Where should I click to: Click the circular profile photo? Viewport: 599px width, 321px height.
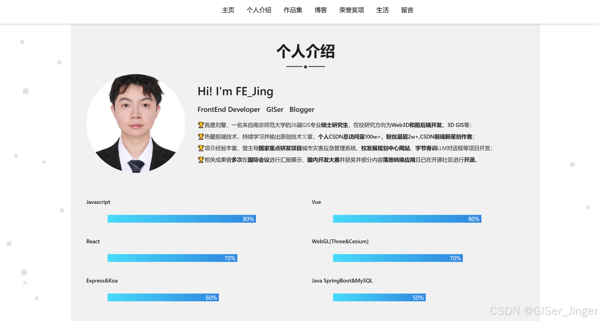point(136,123)
